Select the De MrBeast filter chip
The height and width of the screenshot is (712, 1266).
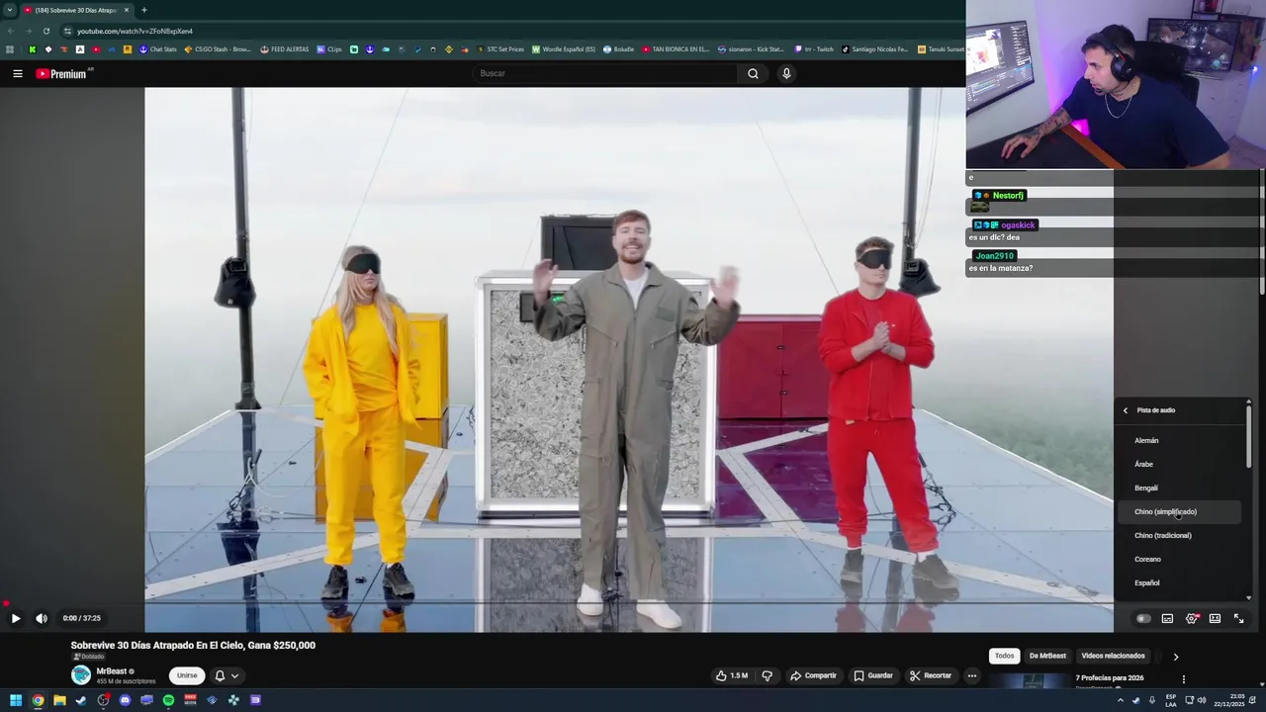[1047, 656]
